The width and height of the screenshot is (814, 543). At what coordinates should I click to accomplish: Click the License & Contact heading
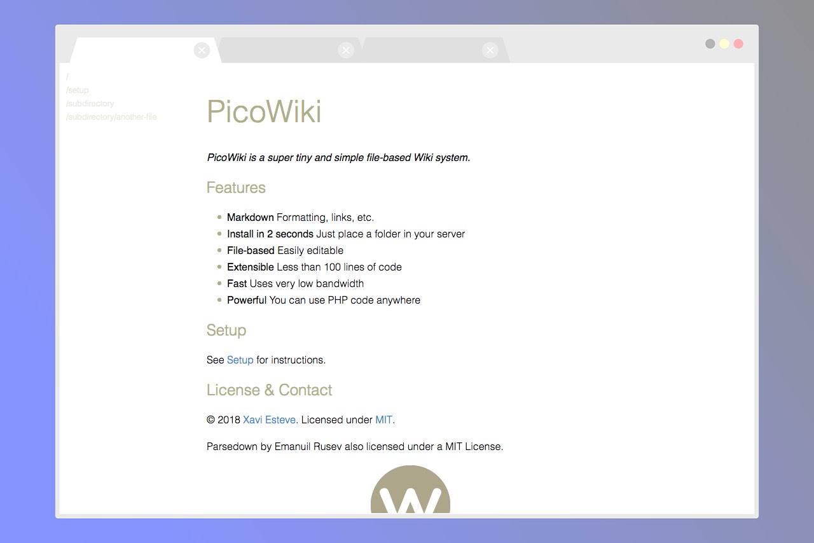269,390
